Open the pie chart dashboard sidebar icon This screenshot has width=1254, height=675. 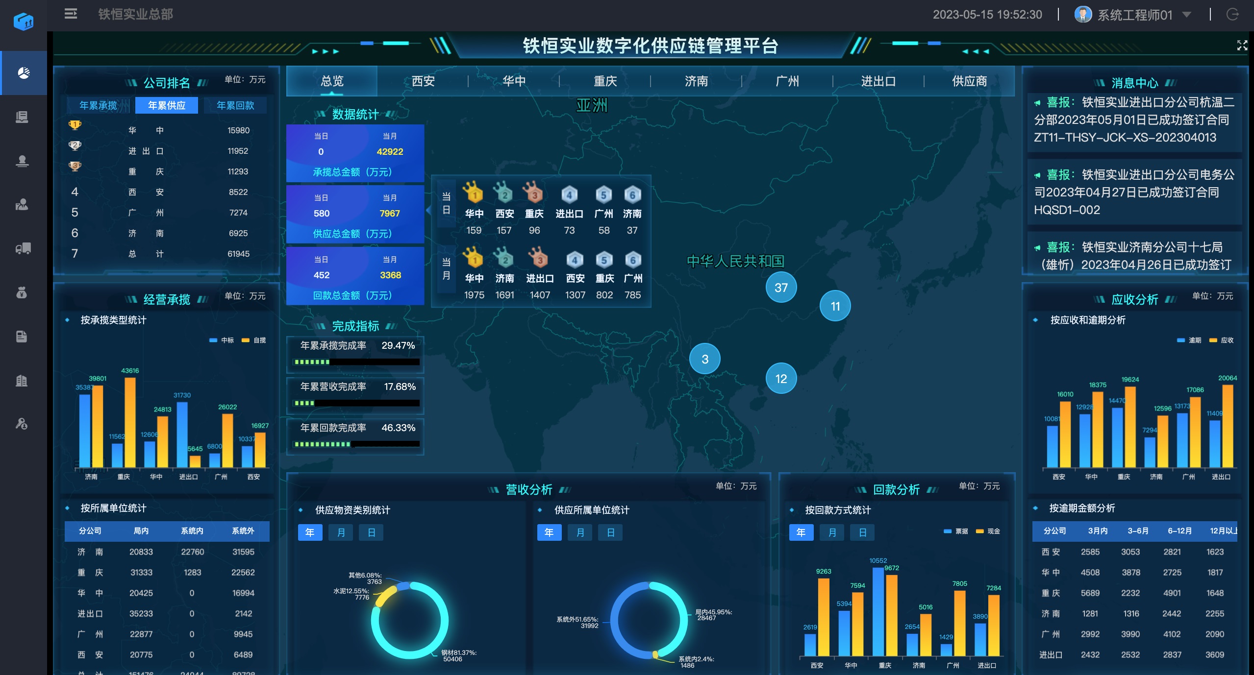[24, 73]
